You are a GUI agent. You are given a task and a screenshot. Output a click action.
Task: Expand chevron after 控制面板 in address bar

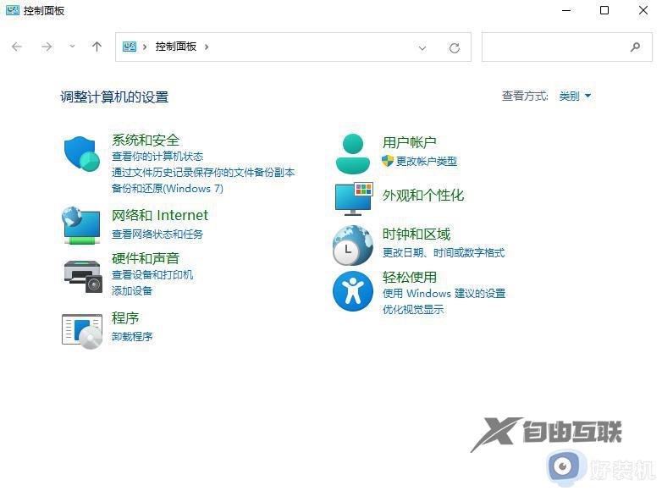207,47
